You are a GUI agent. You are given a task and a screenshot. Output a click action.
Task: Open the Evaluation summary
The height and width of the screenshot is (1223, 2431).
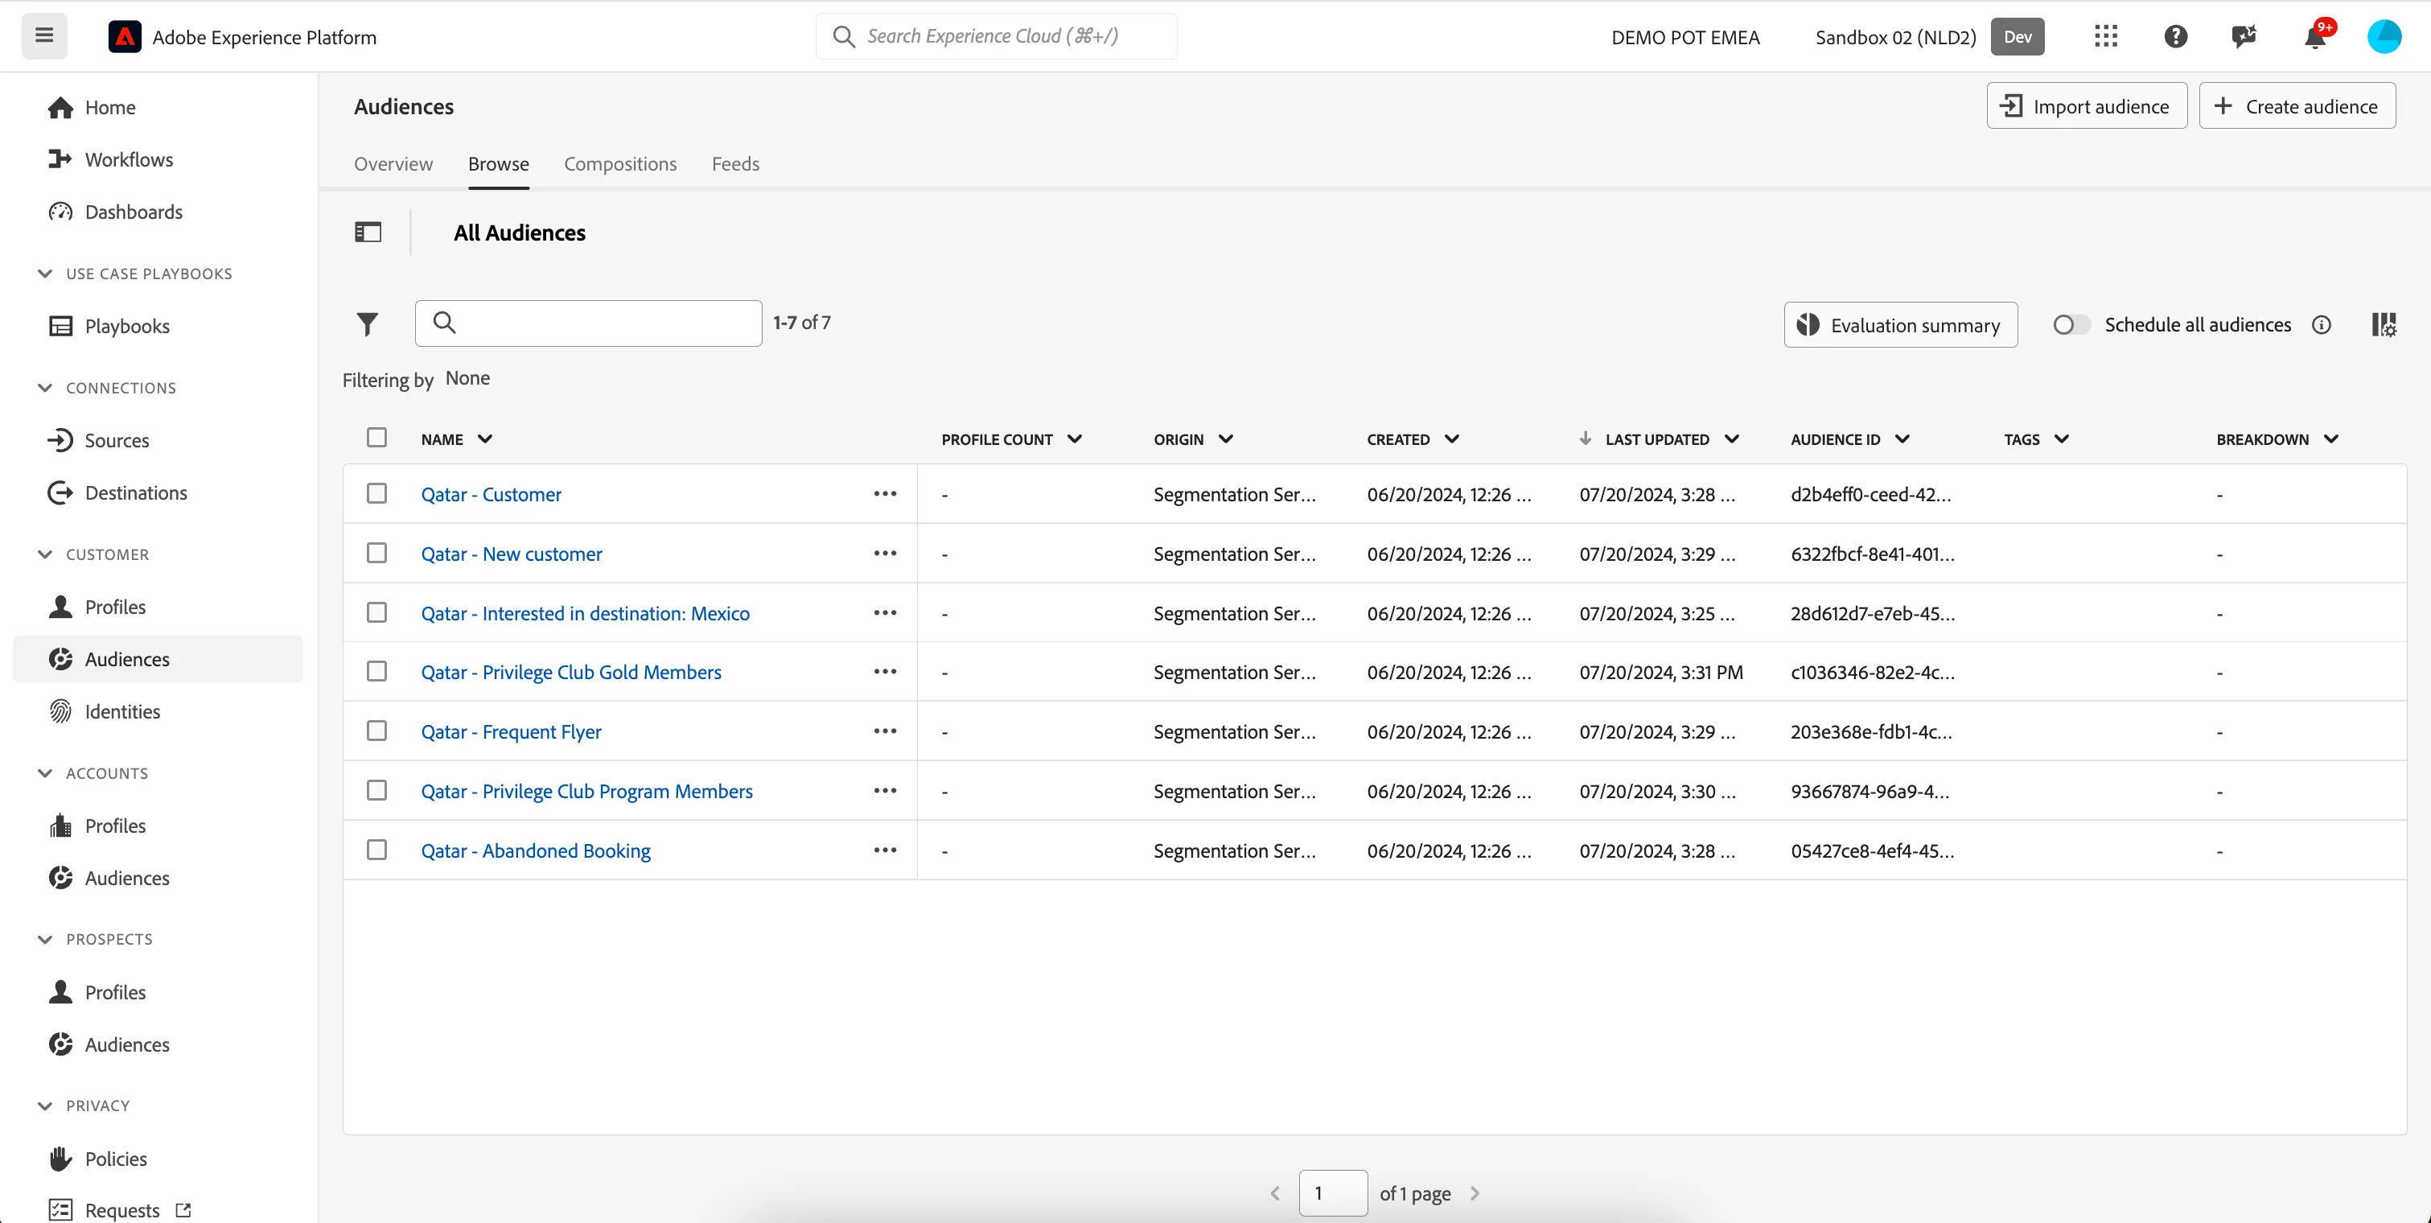pyautogui.click(x=1901, y=324)
